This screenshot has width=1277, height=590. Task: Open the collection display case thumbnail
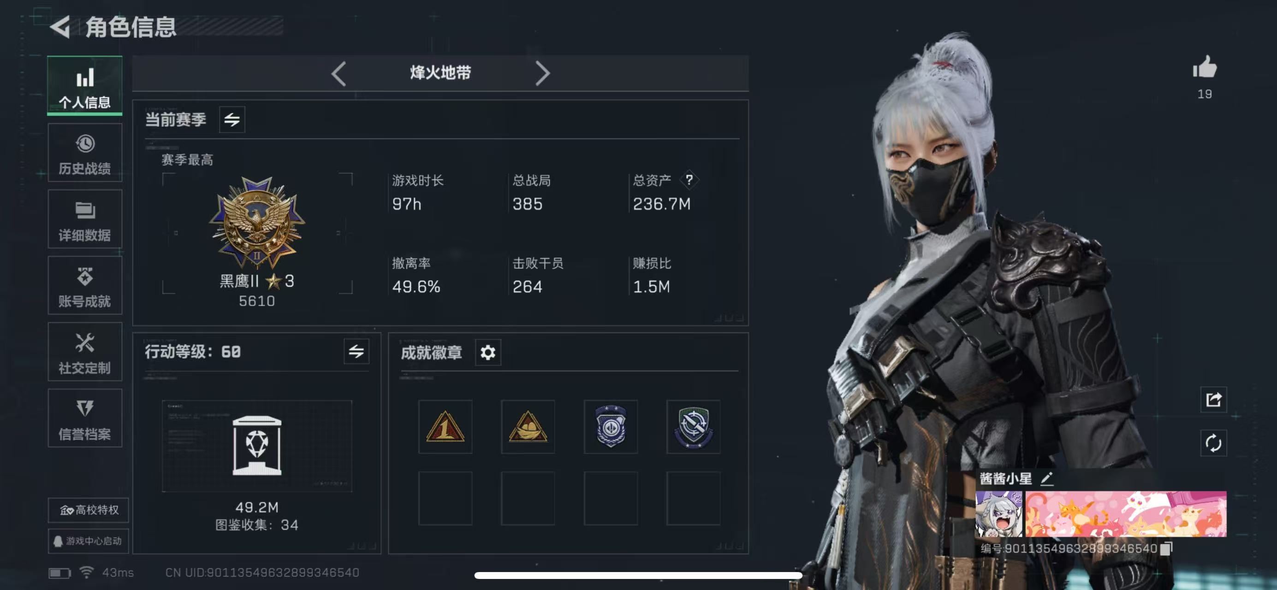coord(257,446)
